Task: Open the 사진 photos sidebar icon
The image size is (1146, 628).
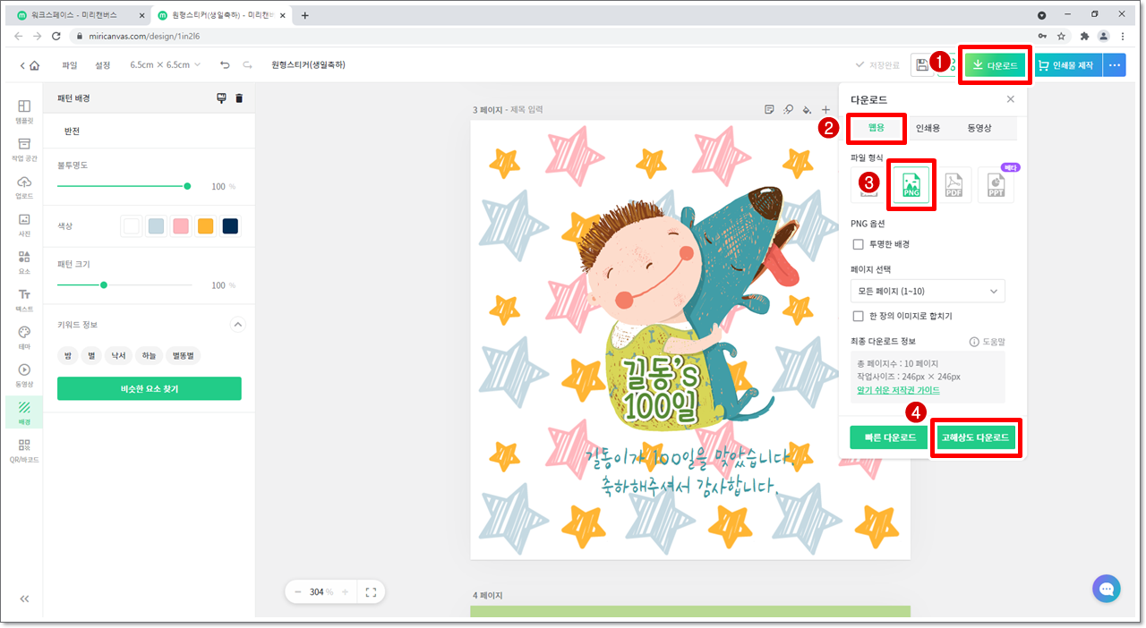Action: (24, 225)
